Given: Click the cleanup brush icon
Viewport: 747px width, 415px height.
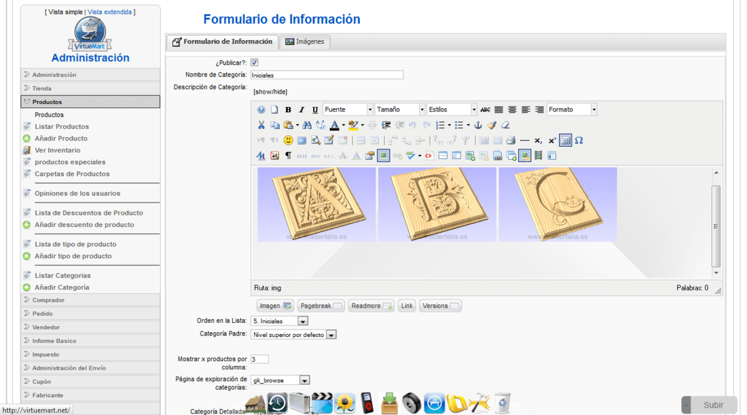Looking at the screenshot, I should point(492,125).
